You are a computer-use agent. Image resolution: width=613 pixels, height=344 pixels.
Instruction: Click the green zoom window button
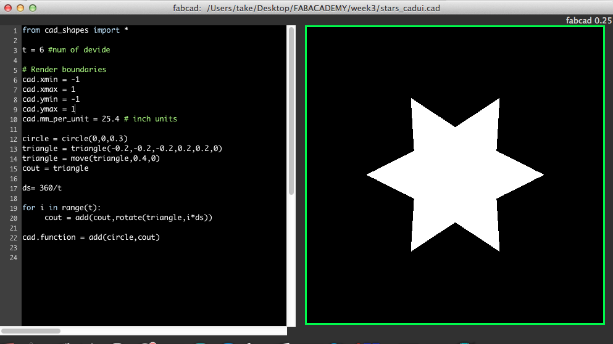click(x=33, y=8)
